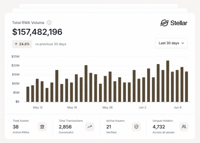Click the Stellar logo

pos(174,23)
